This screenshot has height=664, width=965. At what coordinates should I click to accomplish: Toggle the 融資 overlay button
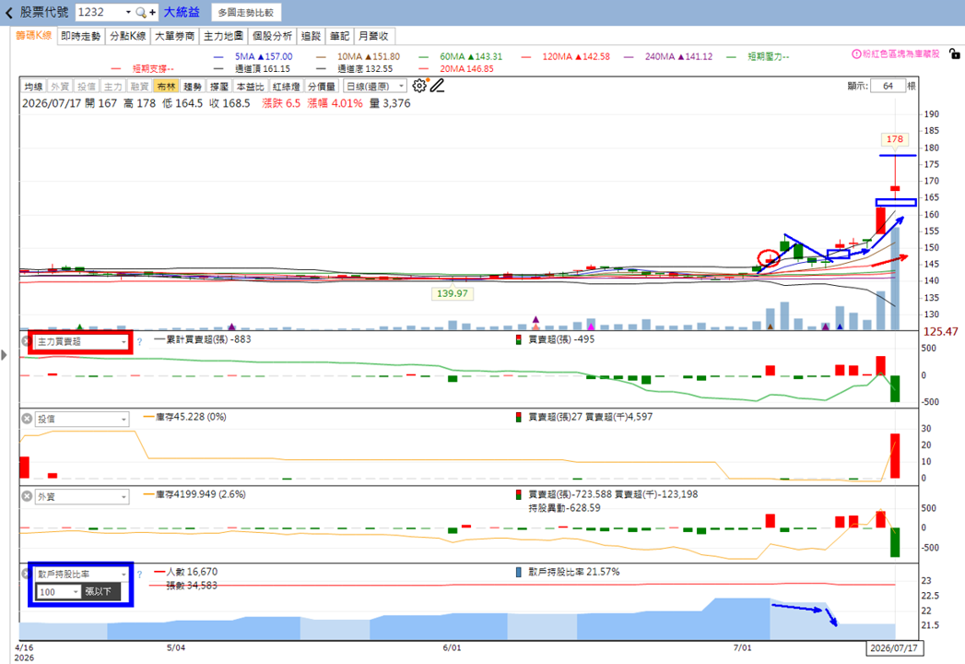(x=139, y=87)
